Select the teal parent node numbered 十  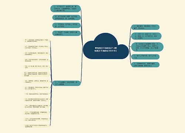67,83
